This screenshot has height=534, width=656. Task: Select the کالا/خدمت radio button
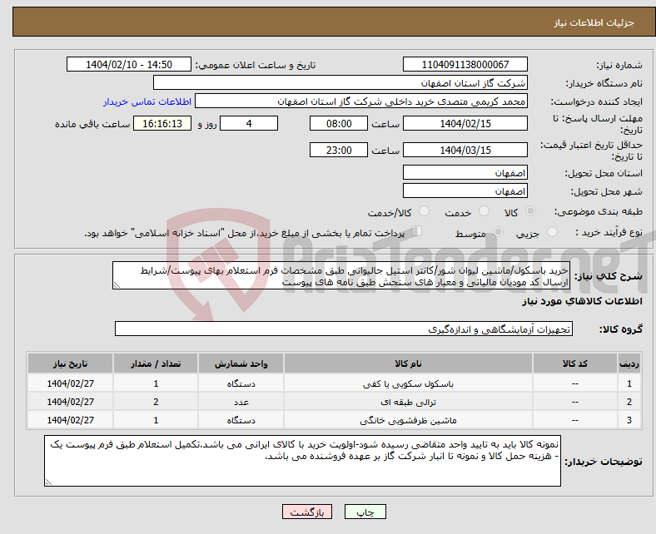pyautogui.click(x=425, y=211)
